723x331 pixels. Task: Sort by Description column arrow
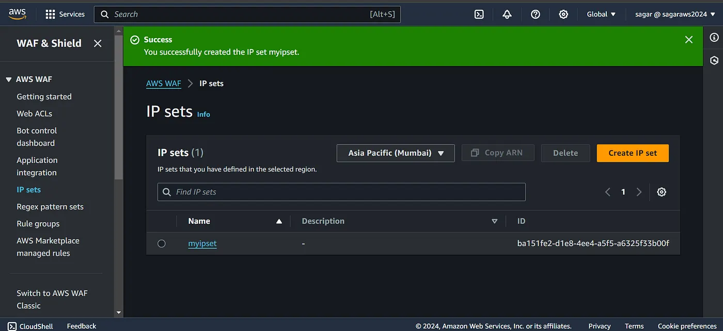494,221
